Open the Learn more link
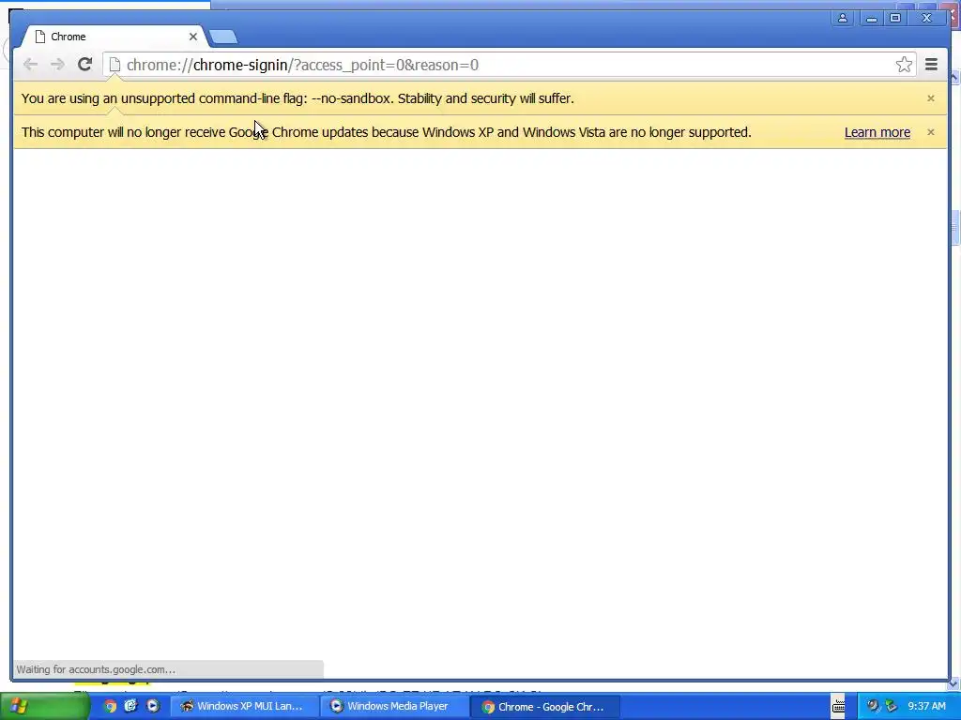The height and width of the screenshot is (720, 961). [877, 132]
